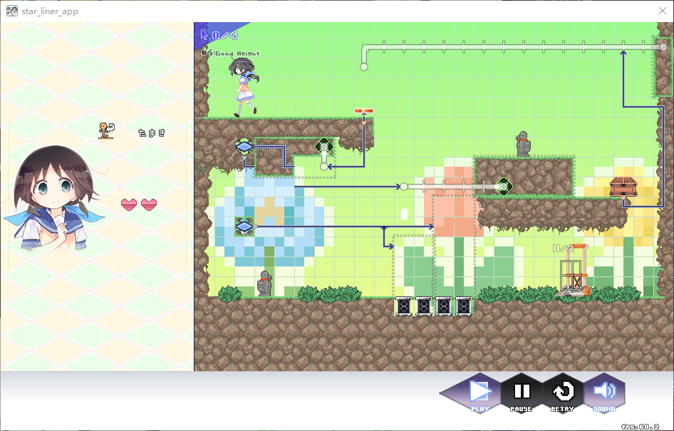Click the gray knob at the top rail's right end
This screenshot has height=431, width=674.
click(x=664, y=47)
